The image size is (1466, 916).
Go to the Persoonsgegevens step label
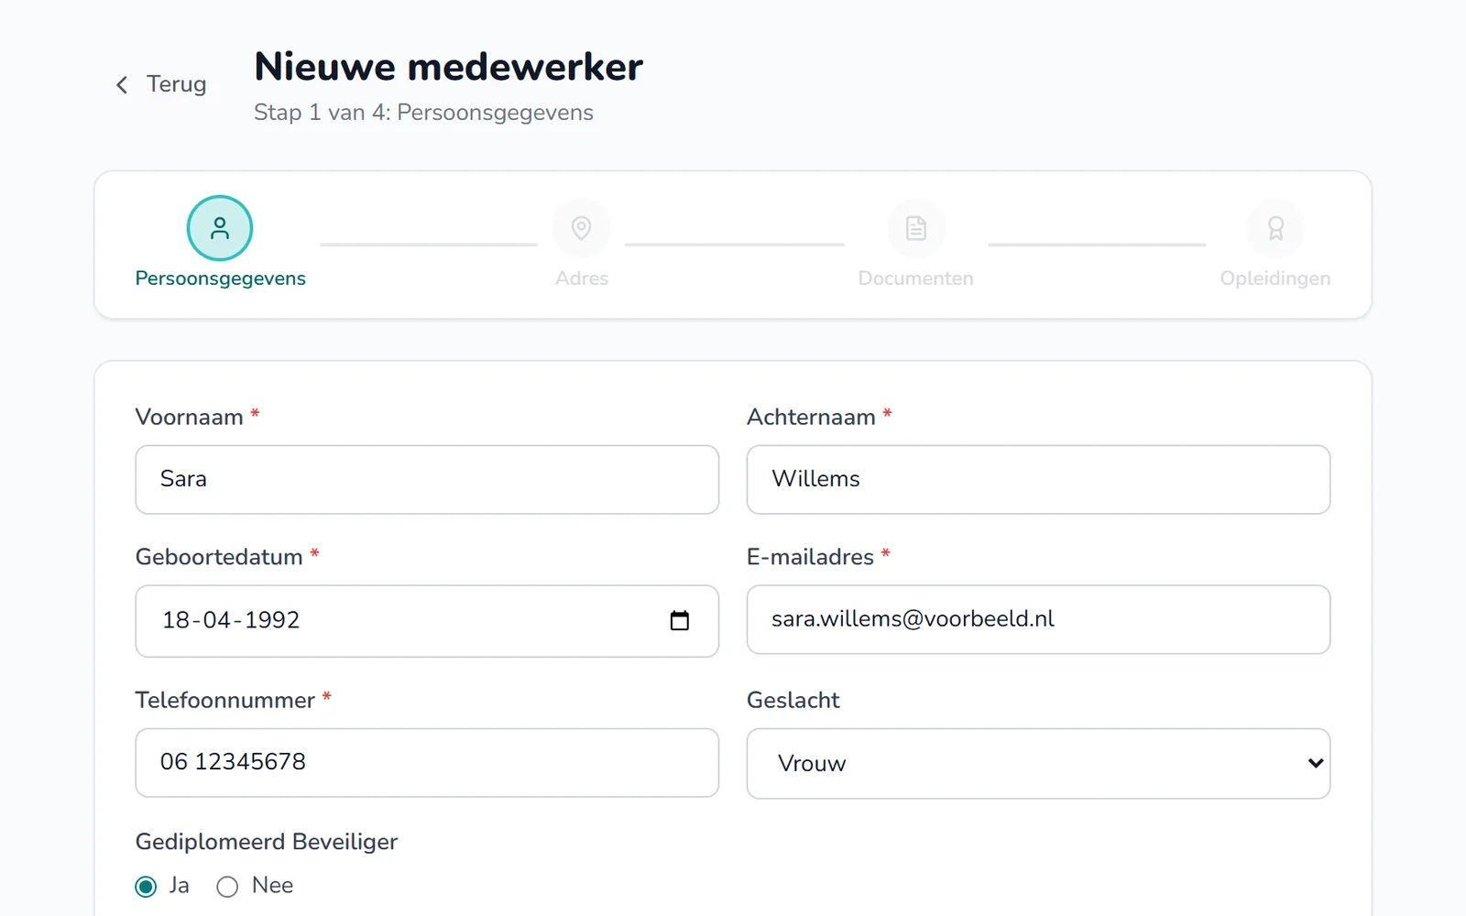pos(220,278)
